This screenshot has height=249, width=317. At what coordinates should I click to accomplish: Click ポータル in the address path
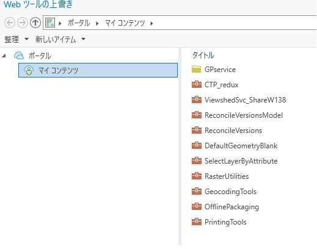click(79, 23)
